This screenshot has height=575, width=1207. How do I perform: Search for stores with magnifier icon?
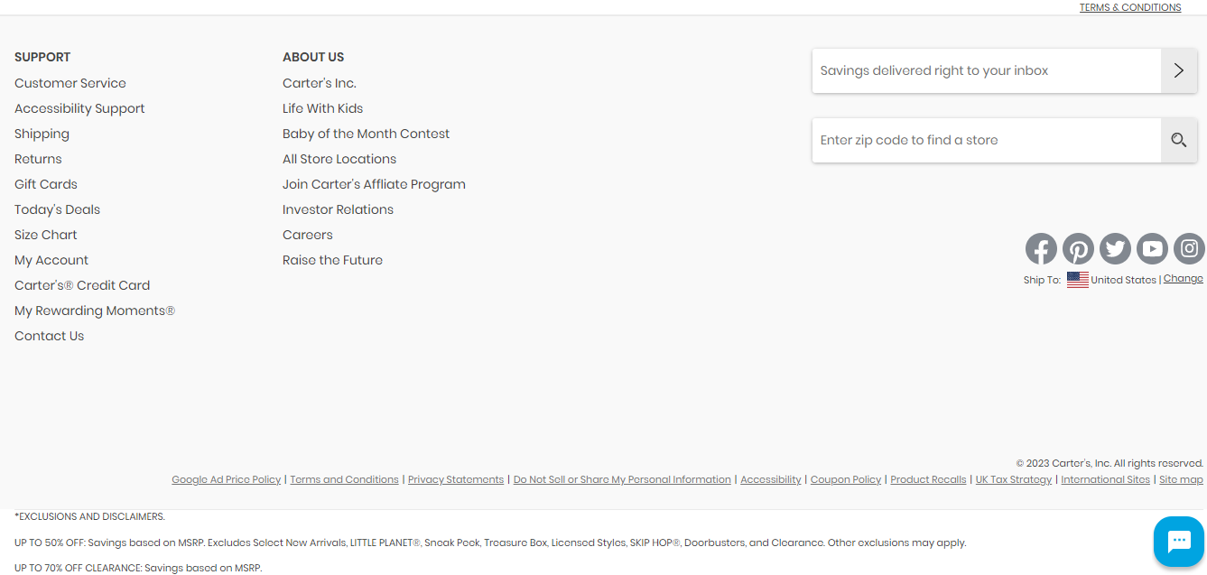pyautogui.click(x=1179, y=140)
